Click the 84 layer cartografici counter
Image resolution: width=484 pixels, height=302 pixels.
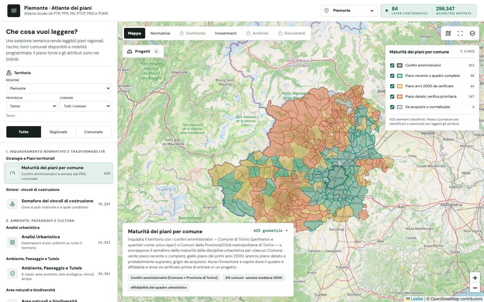tap(410, 11)
